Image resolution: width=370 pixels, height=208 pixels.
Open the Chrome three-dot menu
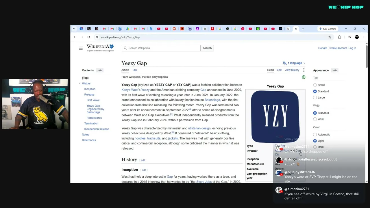[364, 37]
